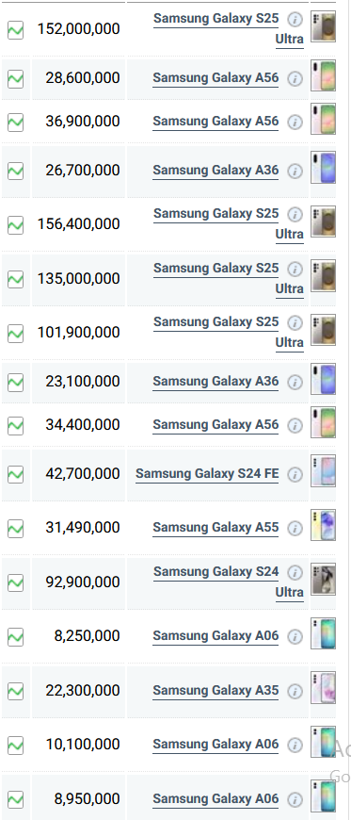Click info icon beside Galaxy S24 Ultra
The width and height of the screenshot is (351, 820).
[x=295, y=573]
